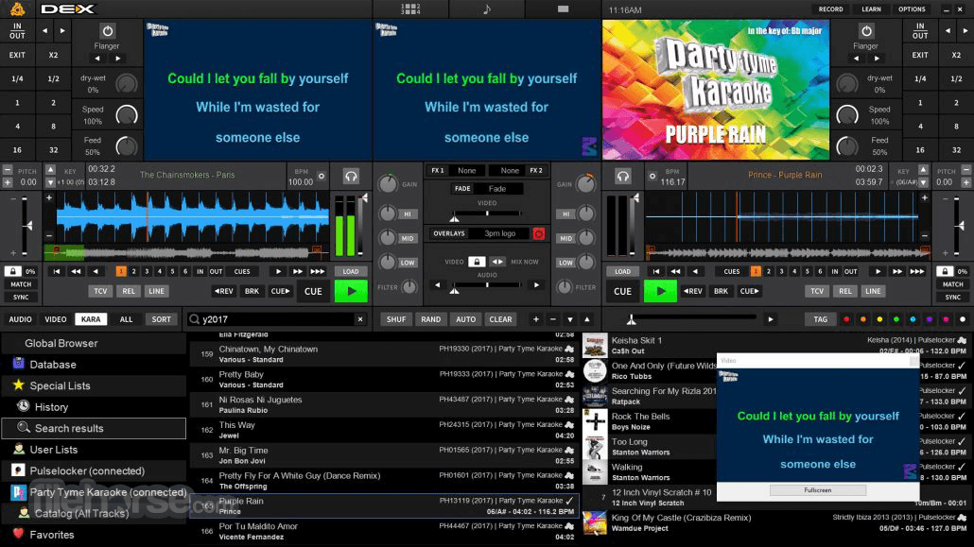This screenshot has width=974, height=547.
Task: Toggle right deck SYNC
Action: 953,298
